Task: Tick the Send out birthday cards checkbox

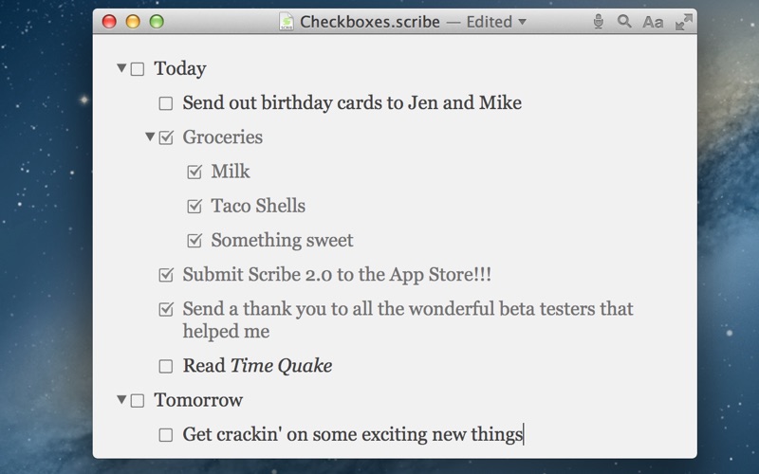Action: pyautogui.click(x=166, y=103)
